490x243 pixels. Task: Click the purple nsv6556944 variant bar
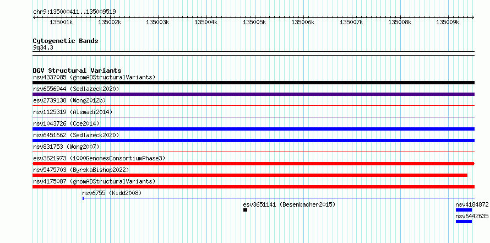(x=253, y=94)
